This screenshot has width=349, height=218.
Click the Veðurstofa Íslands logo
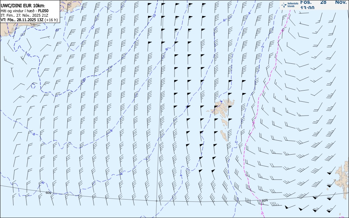click(x=290, y=5)
